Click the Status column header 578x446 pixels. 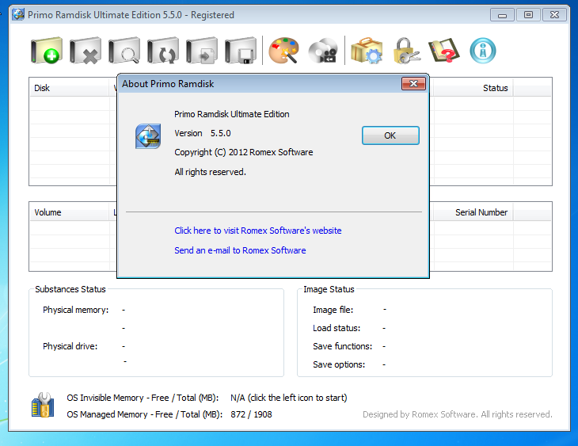(473, 88)
